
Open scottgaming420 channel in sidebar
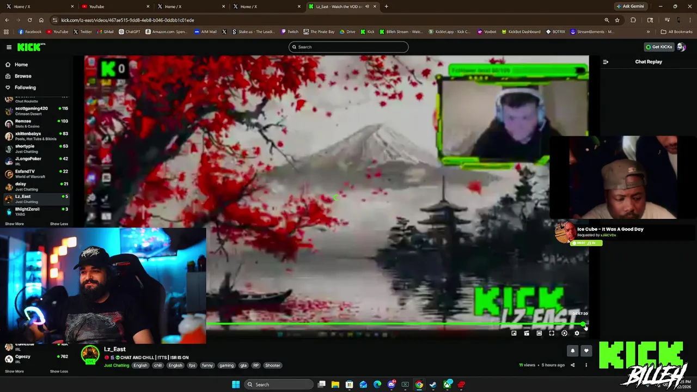click(37, 111)
